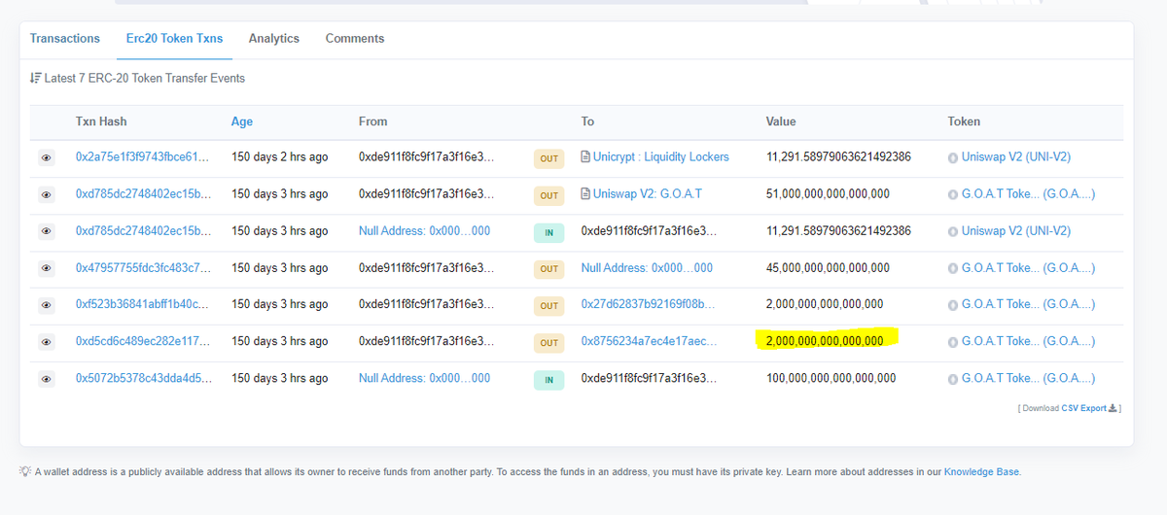This screenshot has width=1167, height=515.
Task: Open the From Null Address in the 100,000,000,000,000,000 row
Action: click(424, 378)
